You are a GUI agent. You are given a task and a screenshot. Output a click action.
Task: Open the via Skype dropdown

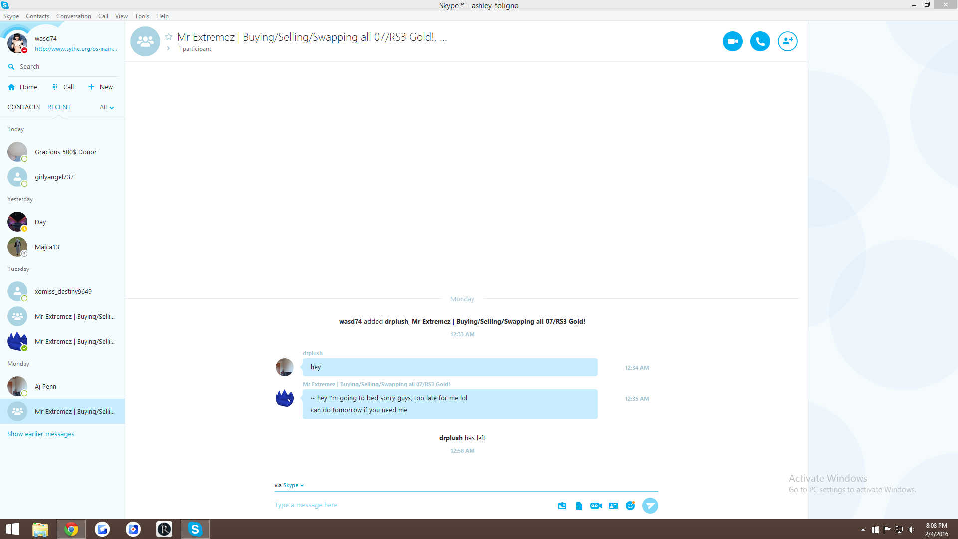[x=293, y=485]
